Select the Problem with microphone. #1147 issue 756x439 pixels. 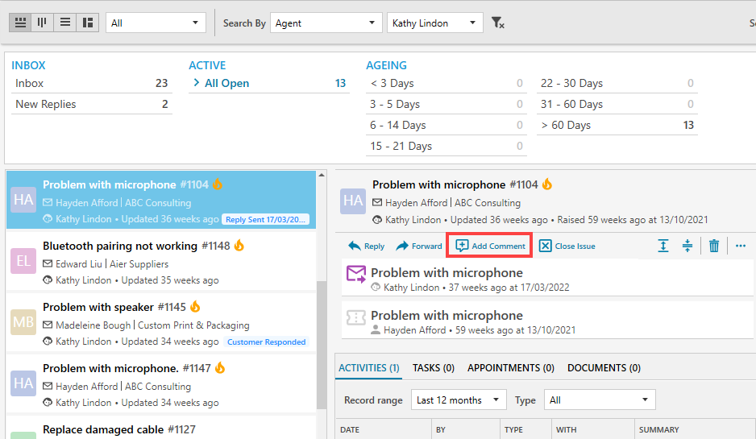(x=161, y=383)
